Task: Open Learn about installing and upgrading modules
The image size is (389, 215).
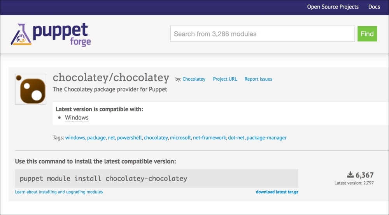Action: tap(59, 192)
